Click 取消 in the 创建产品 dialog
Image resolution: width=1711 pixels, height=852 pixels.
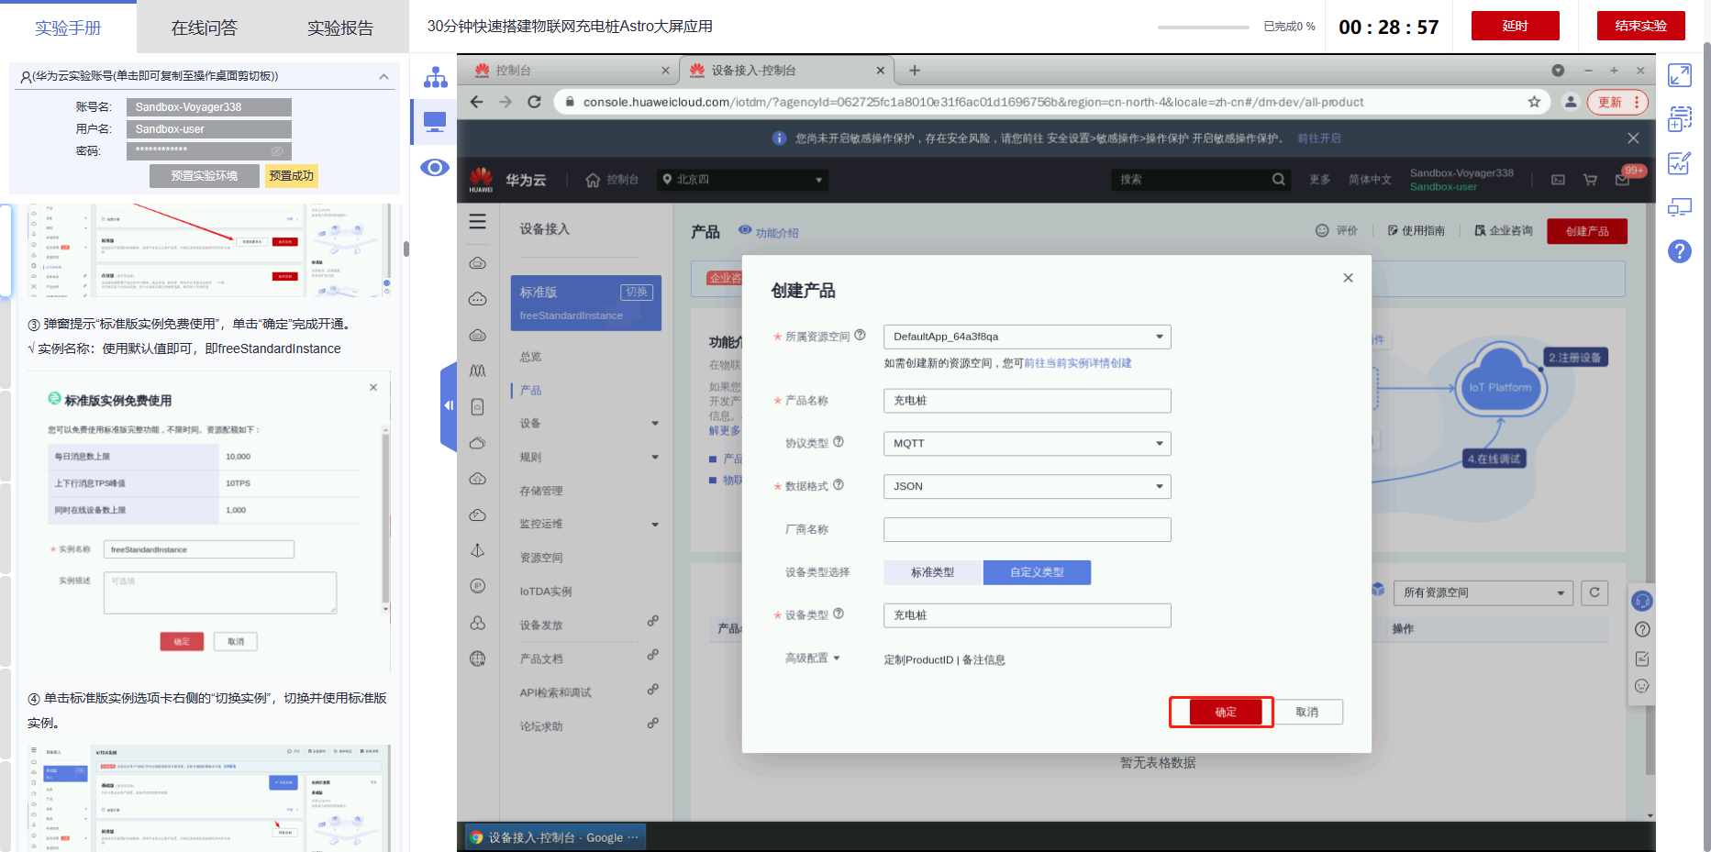[1306, 713]
